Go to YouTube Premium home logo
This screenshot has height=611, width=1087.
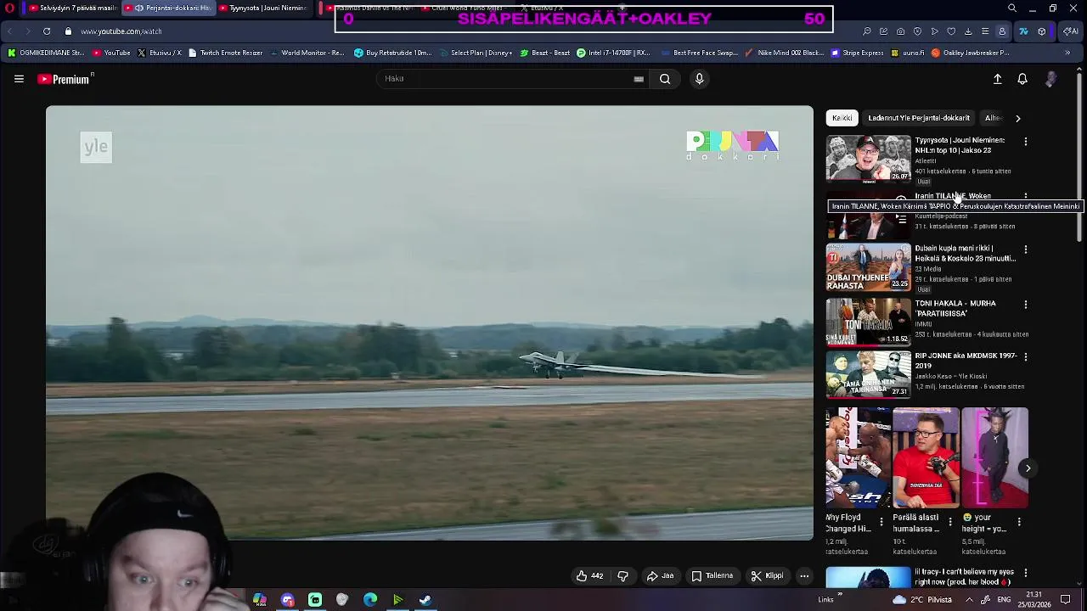[x=65, y=79]
